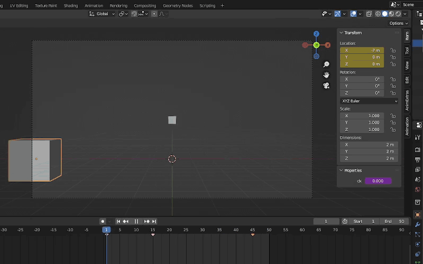
Task: Add a new workspace with plus icon
Action: point(222,5)
